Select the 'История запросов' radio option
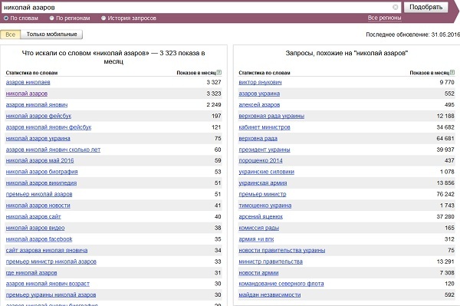Image resolution: width=460 pixels, height=306 pixels. point(103,18)
